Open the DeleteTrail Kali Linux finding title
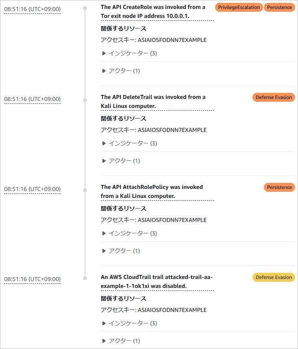This screenshot has width=298, height=349. [x=153, y=101]
